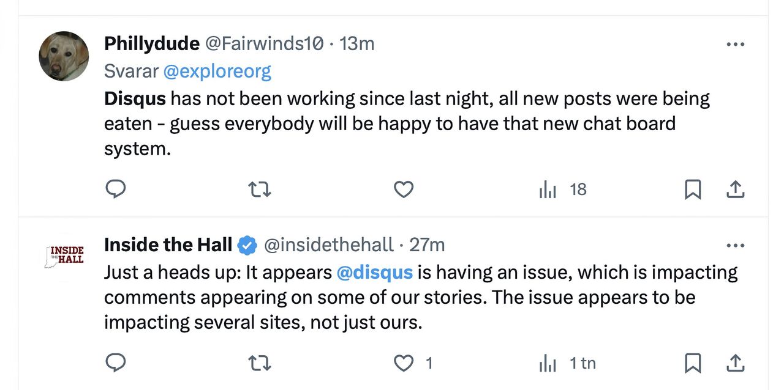Image resolution: width=784 pixels, height=390 pixels.
Task: Open Phillydude's Labrador profile picture
Action: click(x=64, y=56)
